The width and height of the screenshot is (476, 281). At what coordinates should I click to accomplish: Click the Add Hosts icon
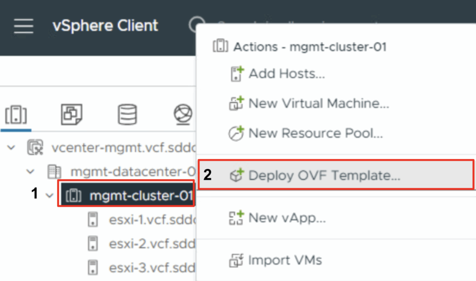[237, 74]
